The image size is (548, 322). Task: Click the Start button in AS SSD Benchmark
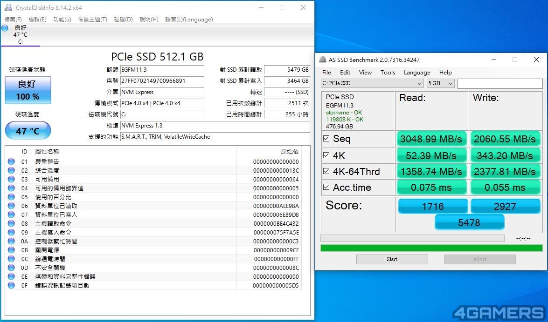[x=392, y=259]
